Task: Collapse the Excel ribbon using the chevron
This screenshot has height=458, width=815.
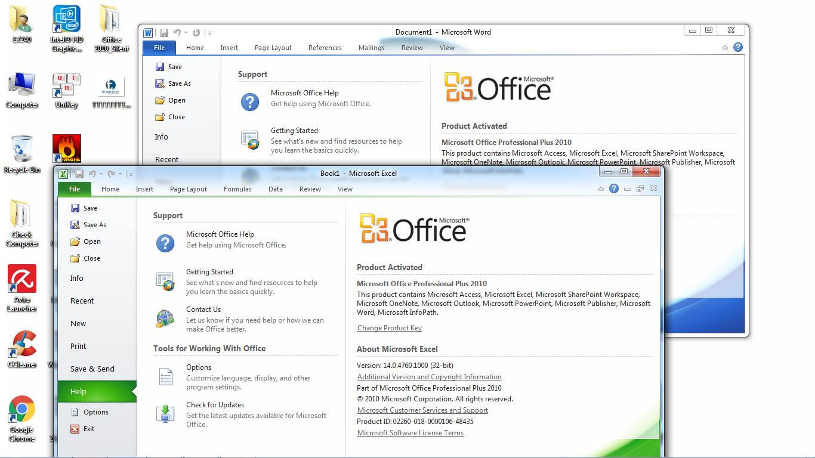Action: coord(601,188)
